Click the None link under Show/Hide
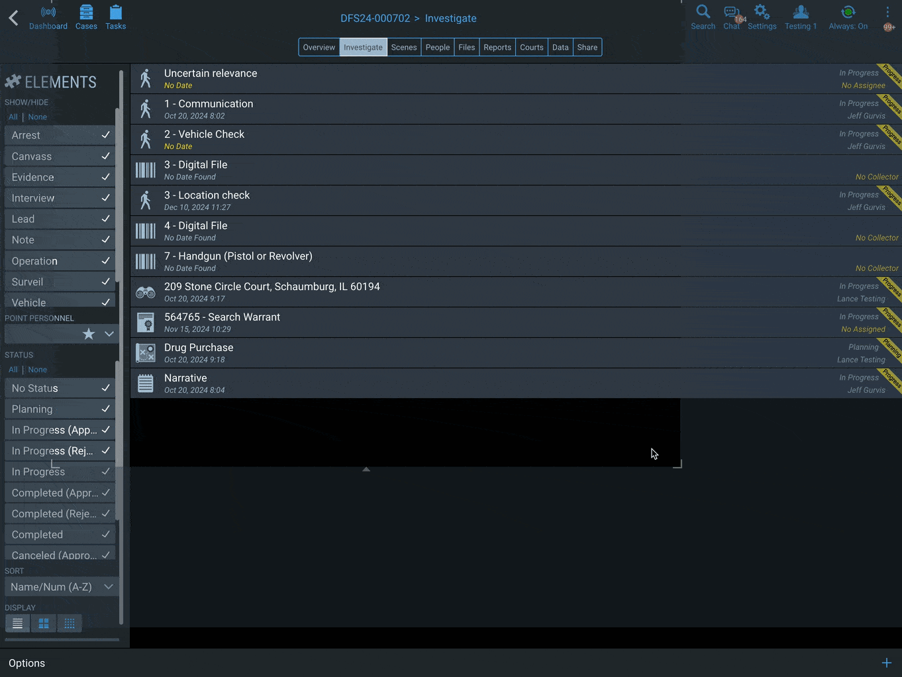The height and width of the screenshot is (677, 902). pos(38,117)
